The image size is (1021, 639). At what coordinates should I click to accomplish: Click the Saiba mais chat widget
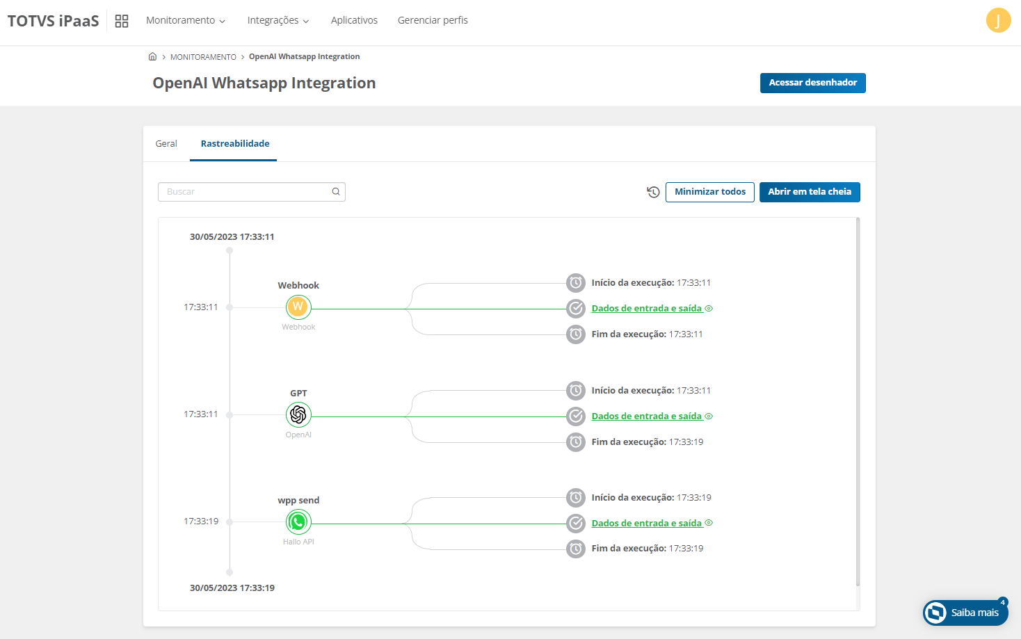(x=965, y=613)
